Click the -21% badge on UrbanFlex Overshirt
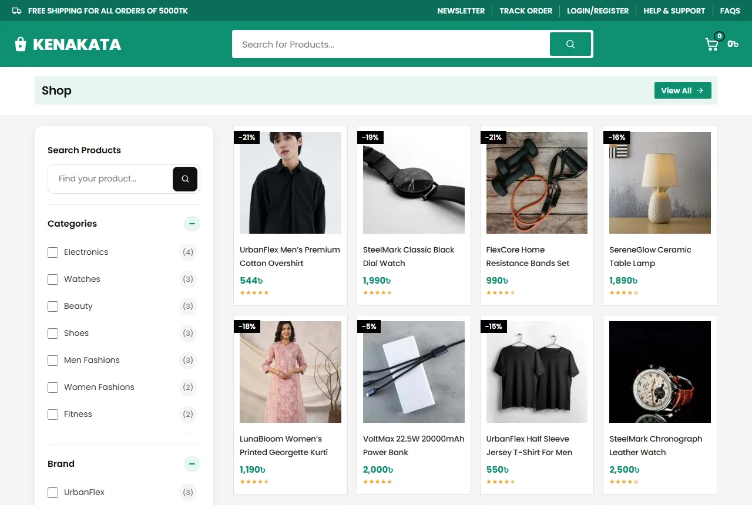This screenshot has width=752, height=505. coord(247,137)
